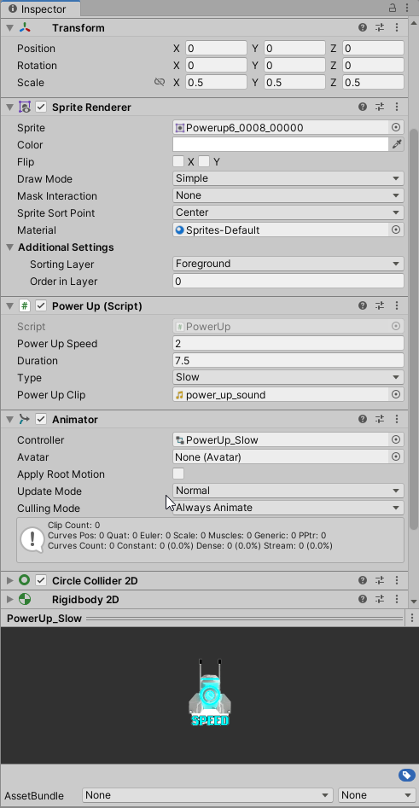Open Update Mode dropdown
Image resolution: width=419 pixels, height=808 pixels.
(288, 491)
